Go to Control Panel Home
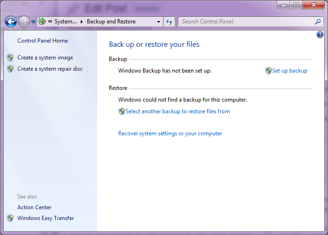The width and height of the screenshot is (328, 235). pos(43,41)
